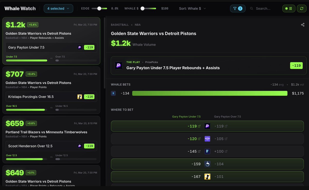
Task: Click the $1,175 whale bet volume bar
Action: 210,93
